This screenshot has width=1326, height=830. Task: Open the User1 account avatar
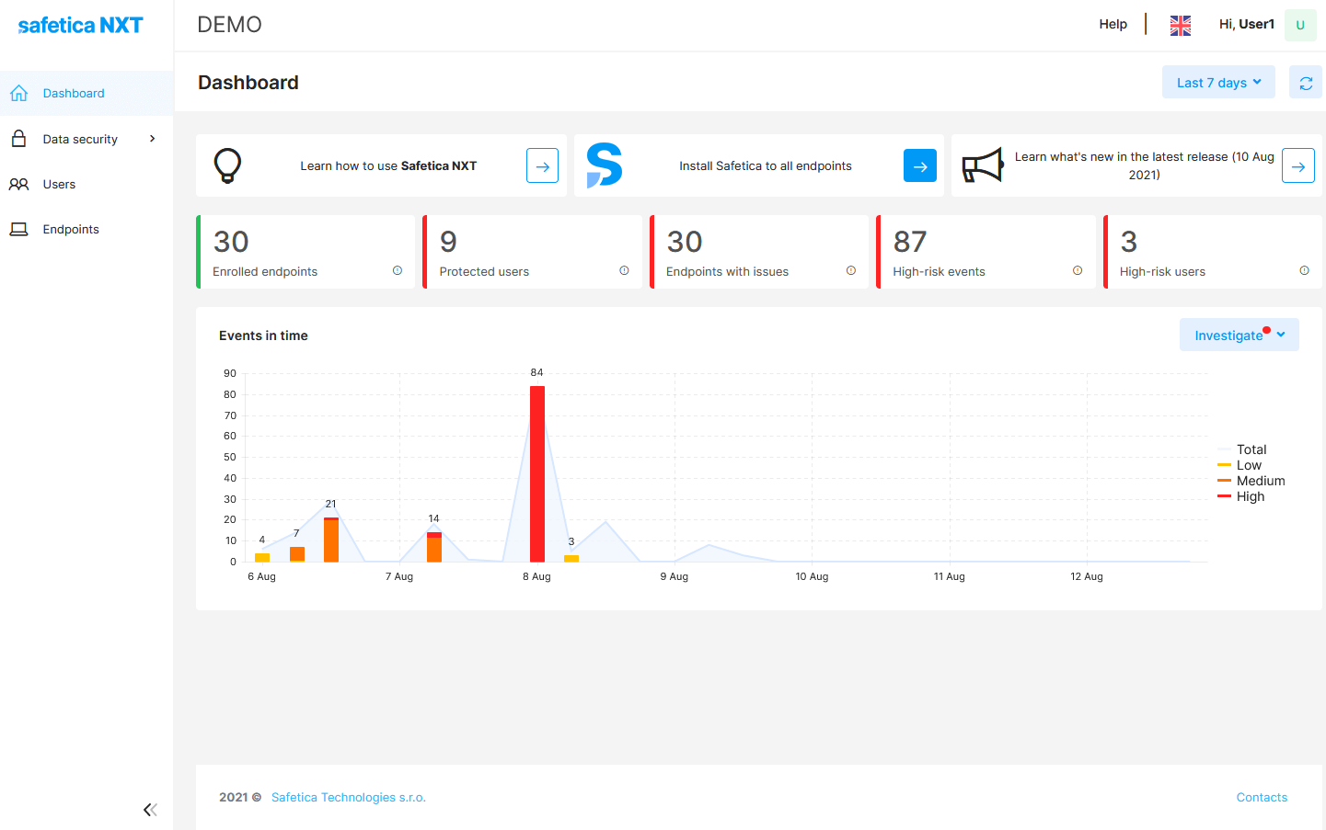(1300, 25)
